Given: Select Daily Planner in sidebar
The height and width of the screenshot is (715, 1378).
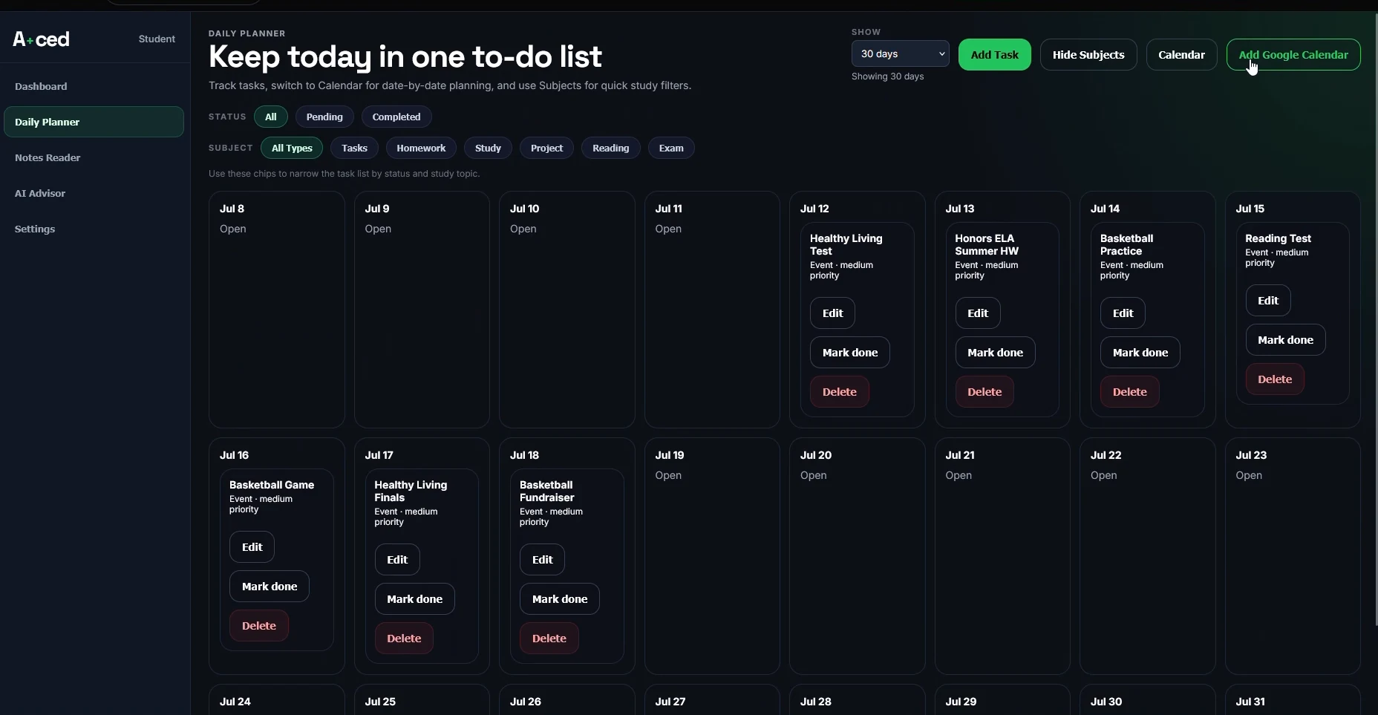Looking at the screenshot, I should click(x=94, y=122).
